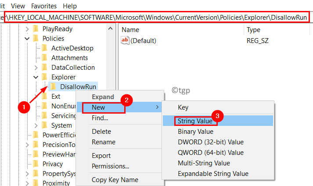Collapse the Explorer key
313x186 pixels.
[x=36, y=77]
